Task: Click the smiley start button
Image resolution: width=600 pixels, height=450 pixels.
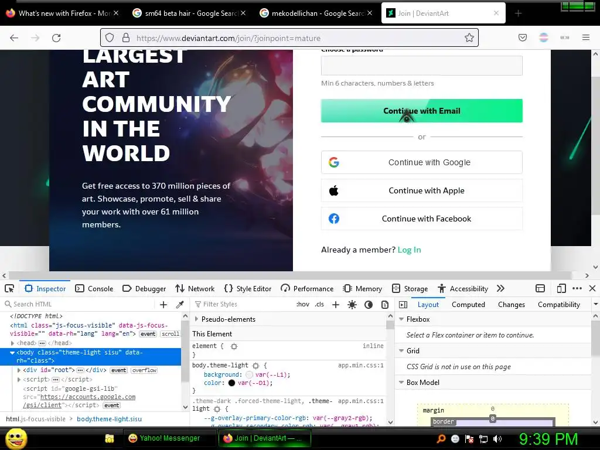Action: tap(16, 438)
